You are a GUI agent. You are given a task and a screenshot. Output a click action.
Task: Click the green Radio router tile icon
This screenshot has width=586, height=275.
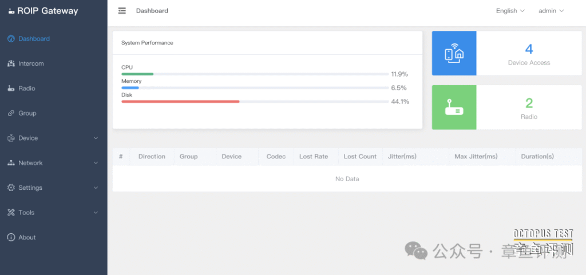pos(454,107)
